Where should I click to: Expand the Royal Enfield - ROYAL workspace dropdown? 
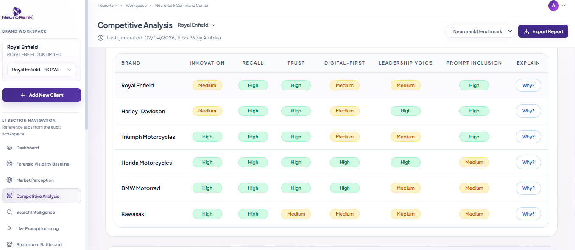point(42,70)
